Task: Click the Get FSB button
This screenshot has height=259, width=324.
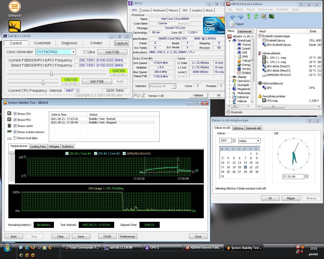Action: pos(112,52)
